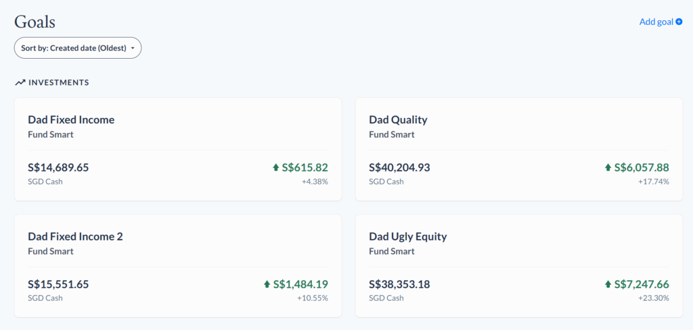Click the +23.30% return percentage
Image resolution: width=693 pixels, height=330 pixels.
[x=653, y=298]
